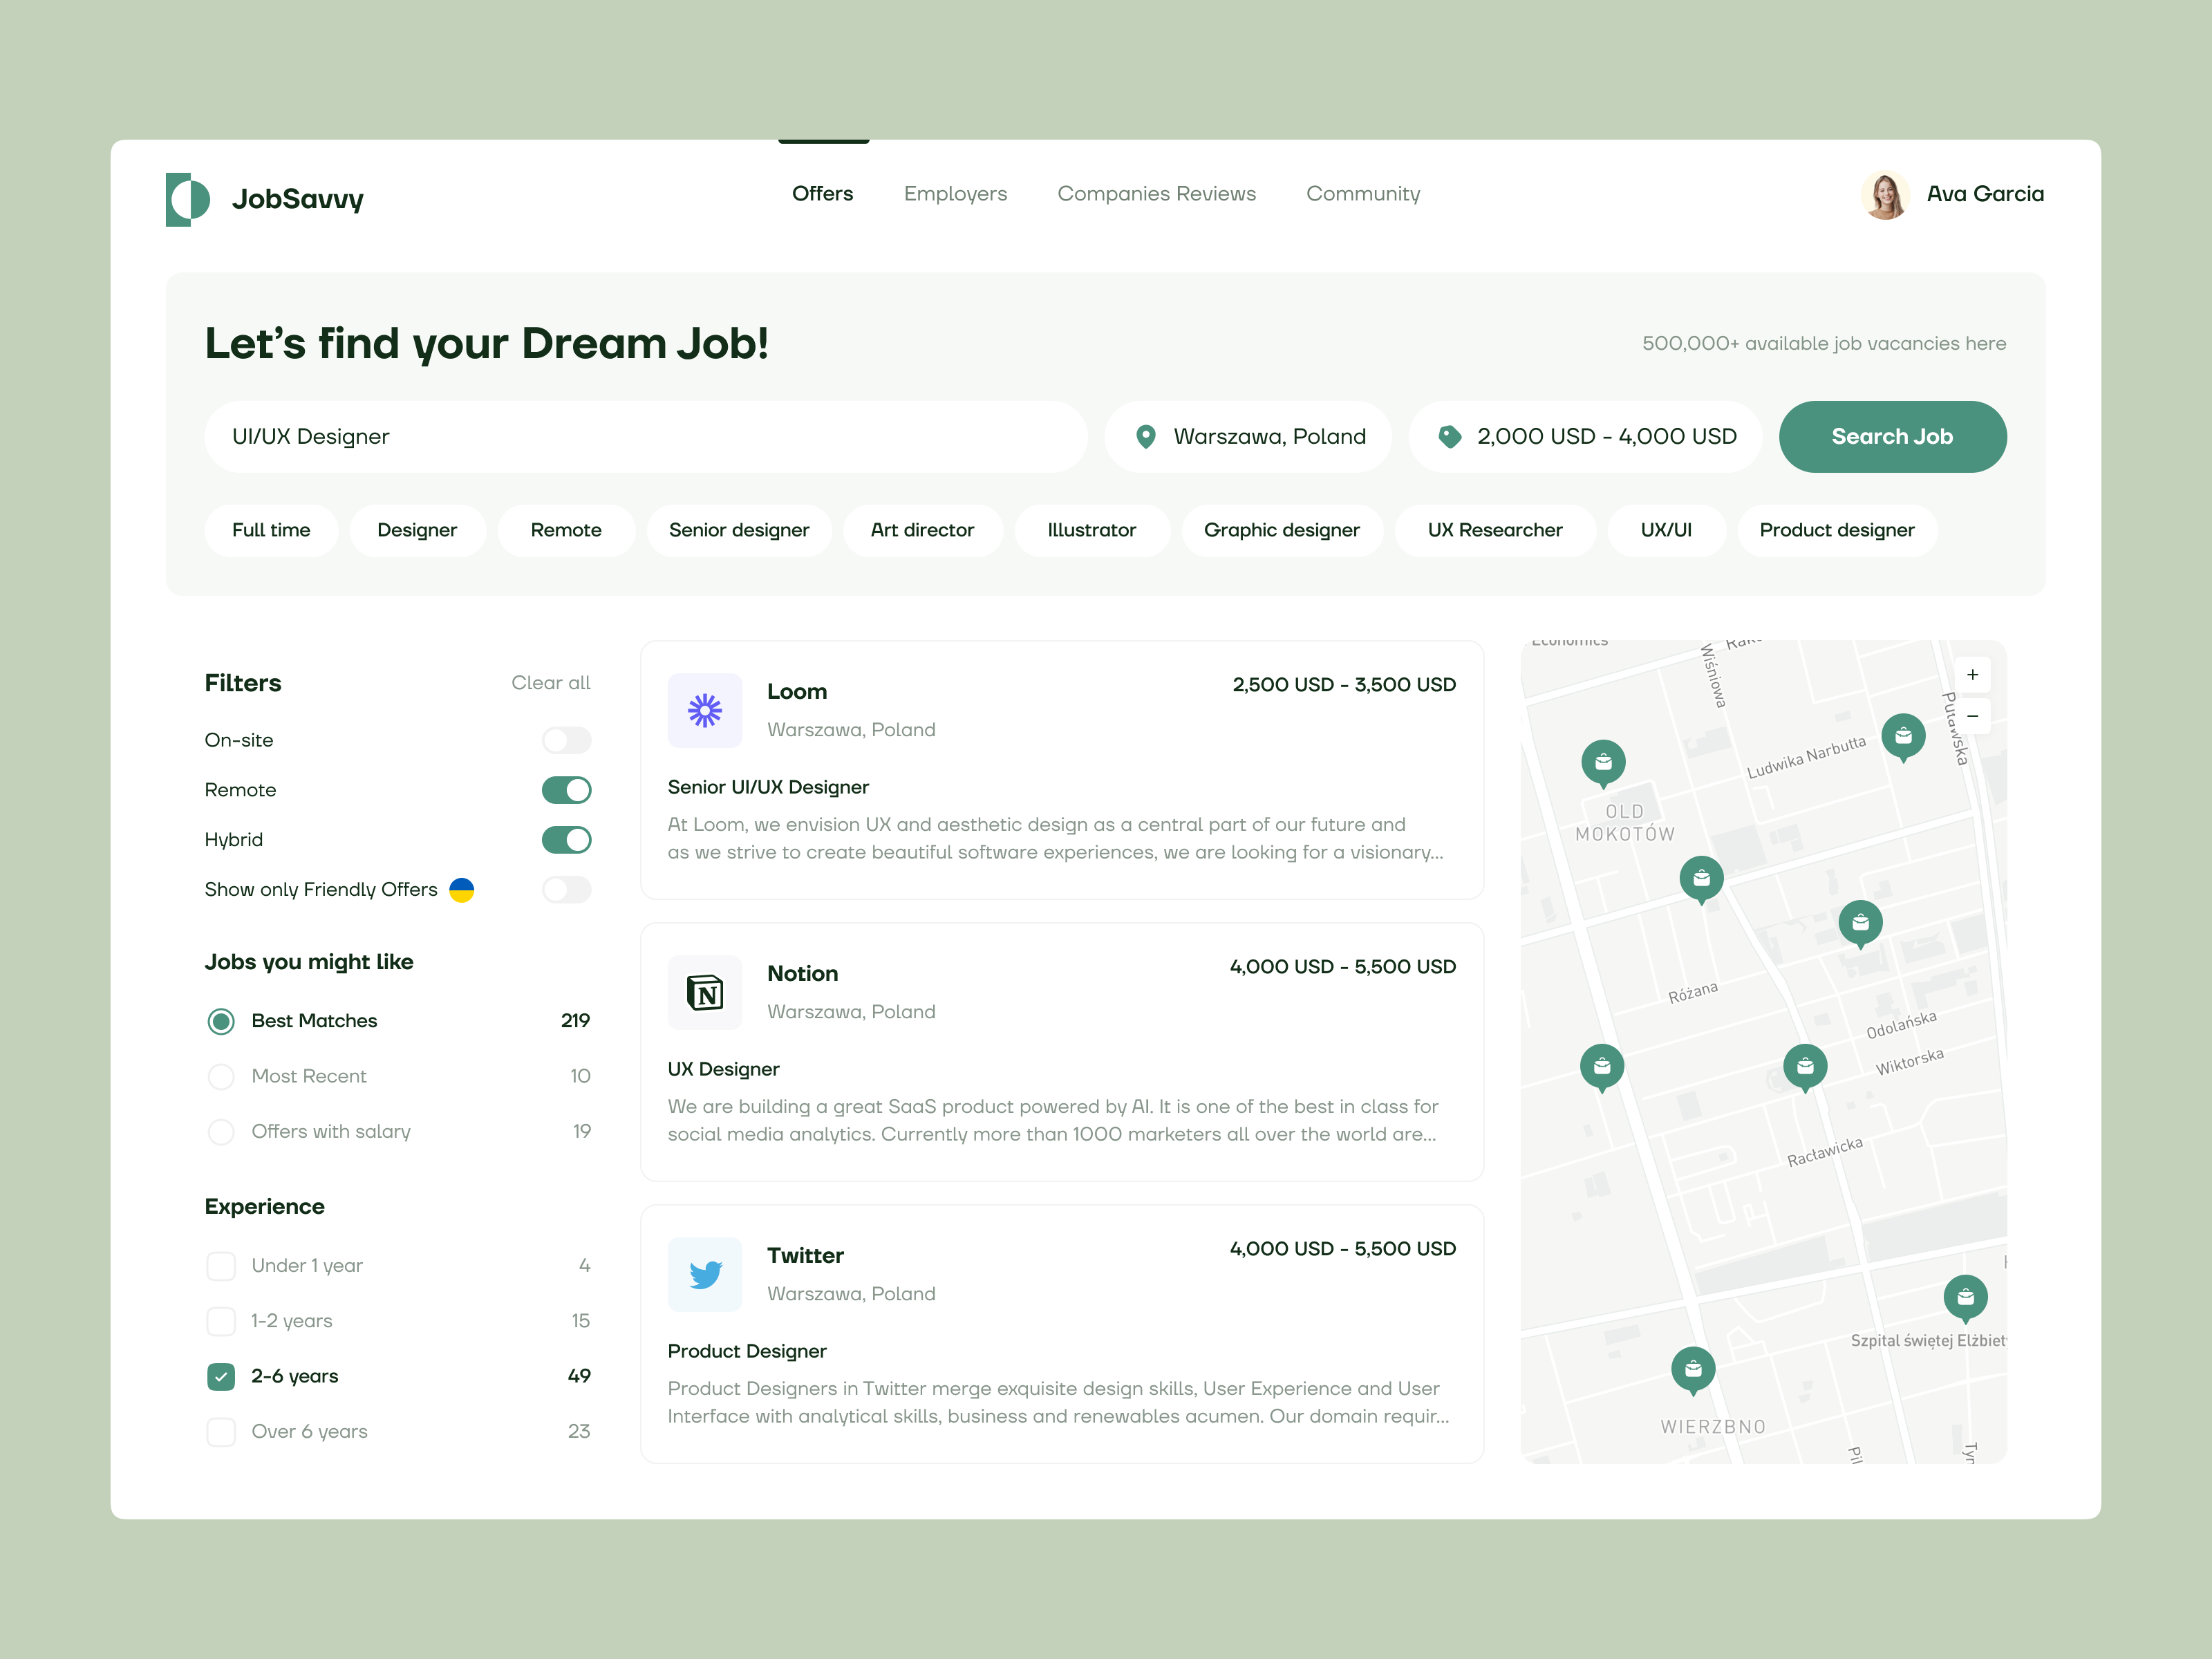Turn off the Remote filter toggle
The height and width of the screenshot is (1659, 2212).
pyautogui.click(x=566, y=790)
